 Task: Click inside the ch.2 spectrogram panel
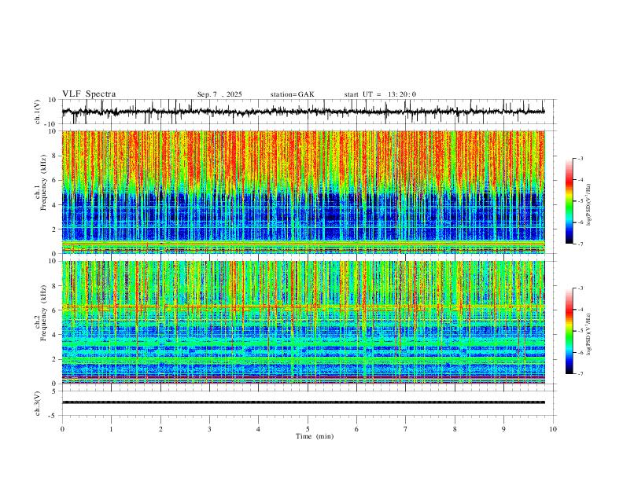pyautogui.click(x=303, y=322)
